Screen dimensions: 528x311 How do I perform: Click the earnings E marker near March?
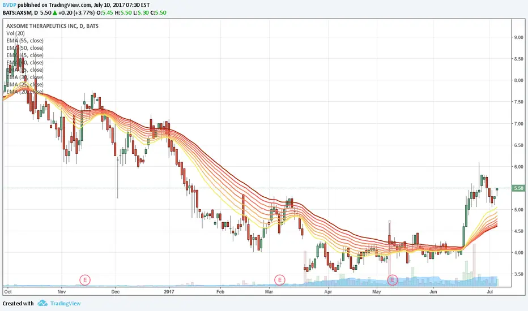(x=279, y=280)
